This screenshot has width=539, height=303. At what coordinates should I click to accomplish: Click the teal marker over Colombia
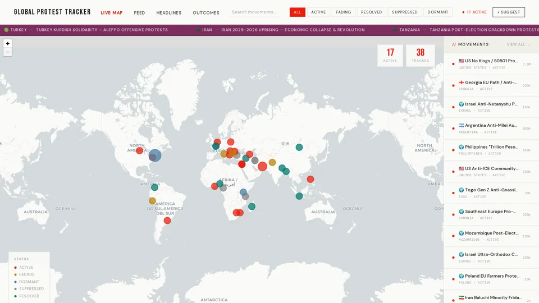click(155, 187)
